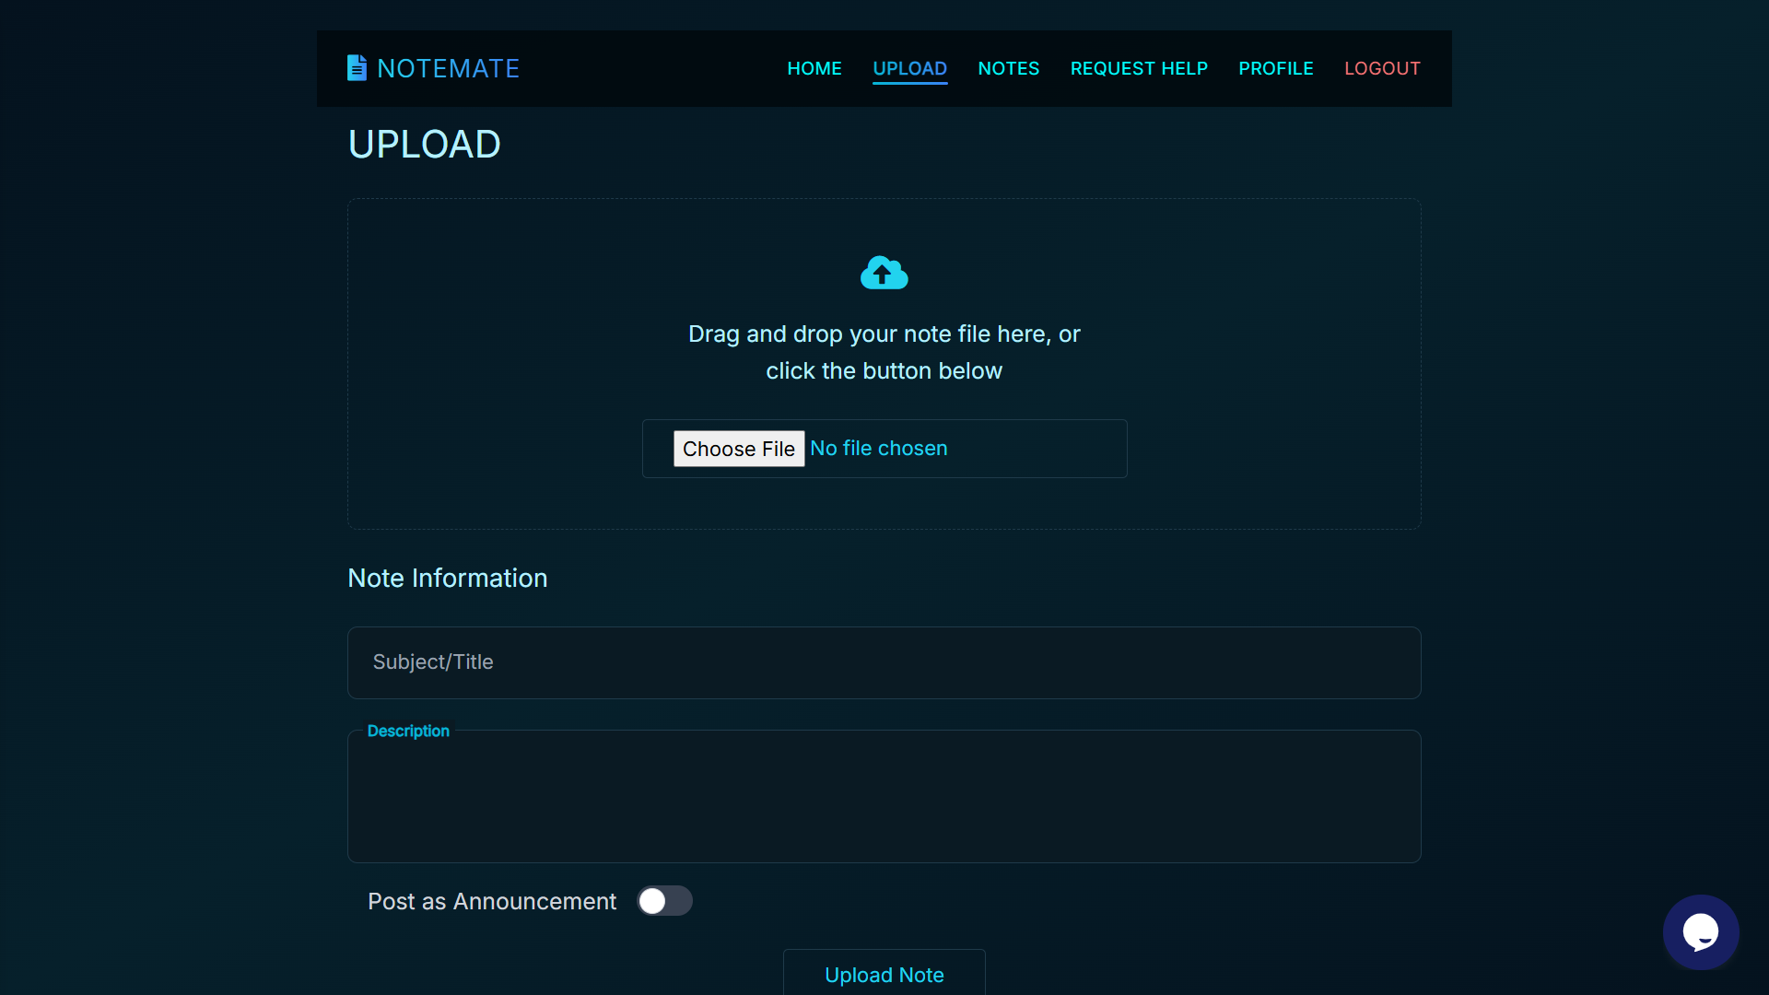Toggle the Post as Announcement switch
Viewport: 1769px width, 995px height.
pos(664,900)
